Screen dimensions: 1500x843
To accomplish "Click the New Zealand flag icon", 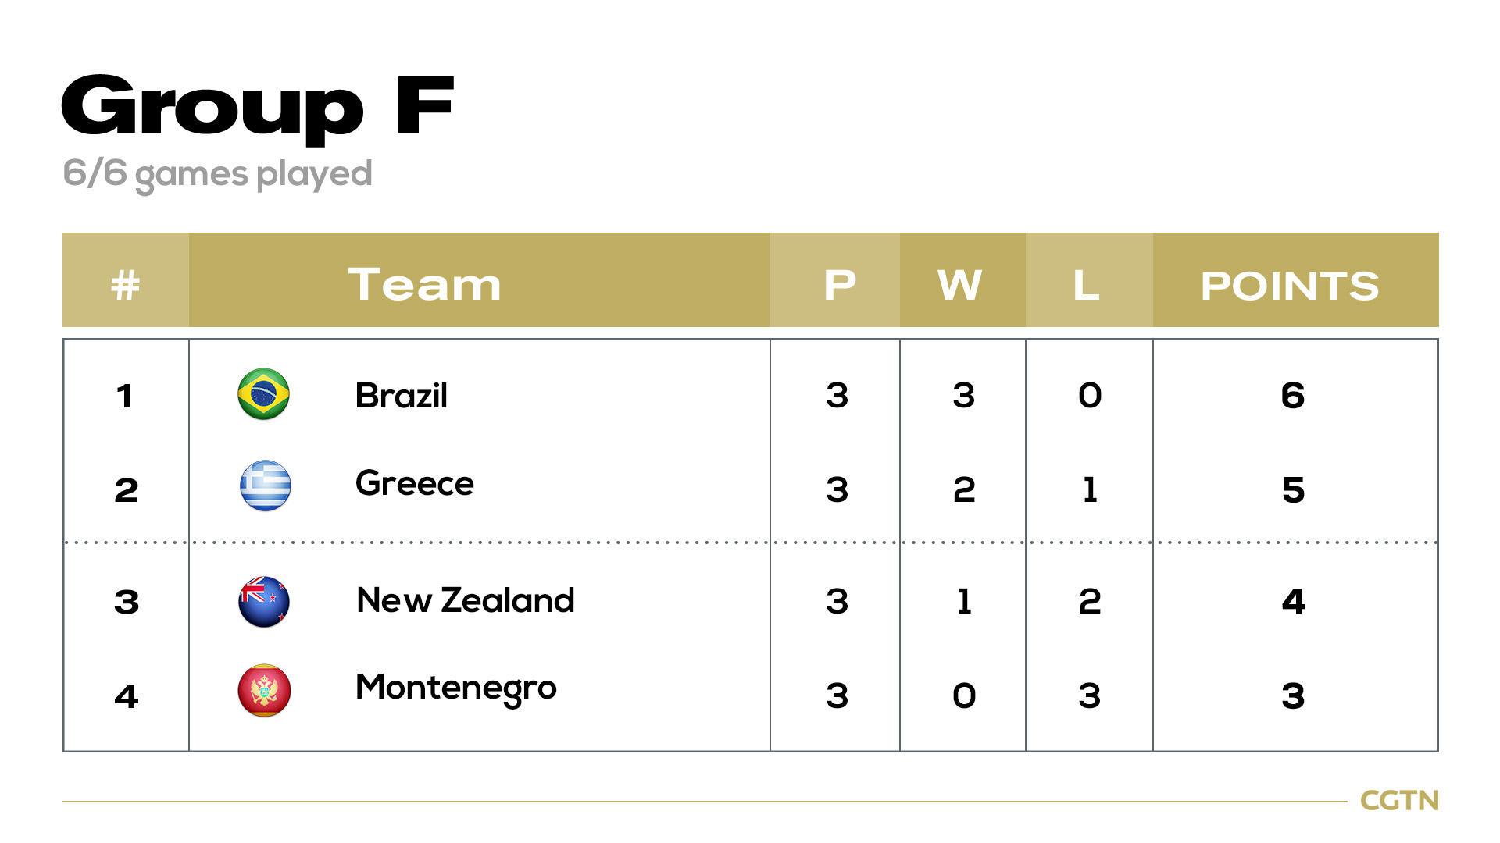I will (264, 602).
